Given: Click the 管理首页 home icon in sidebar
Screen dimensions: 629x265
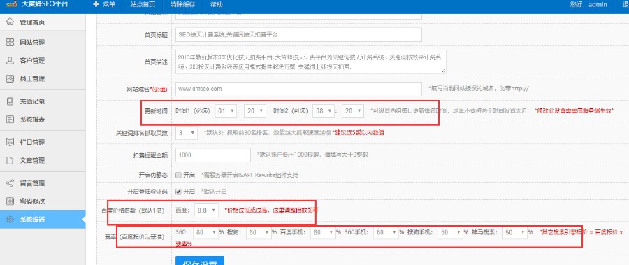Looking at the screenshot, I should [x=10, y=22].
